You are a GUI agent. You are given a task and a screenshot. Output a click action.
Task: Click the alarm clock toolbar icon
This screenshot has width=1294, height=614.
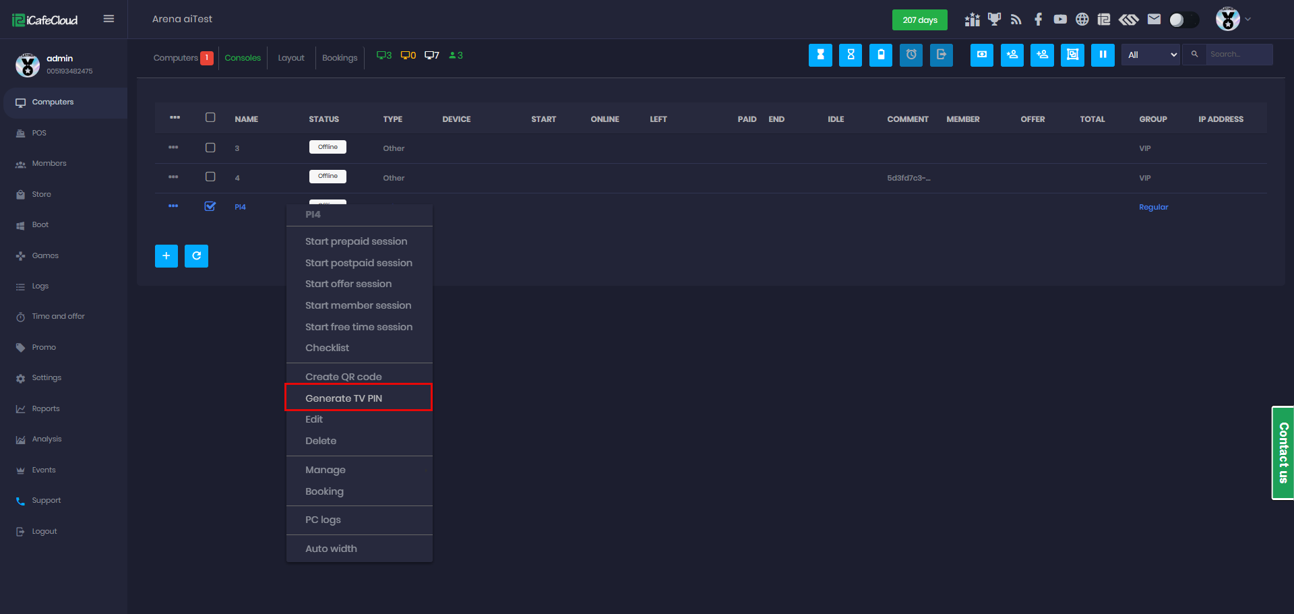pos(911,55)
